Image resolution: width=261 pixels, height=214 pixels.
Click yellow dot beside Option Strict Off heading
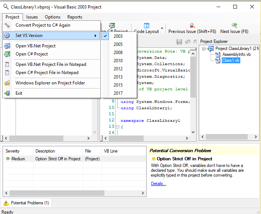(x=154, y=159)
